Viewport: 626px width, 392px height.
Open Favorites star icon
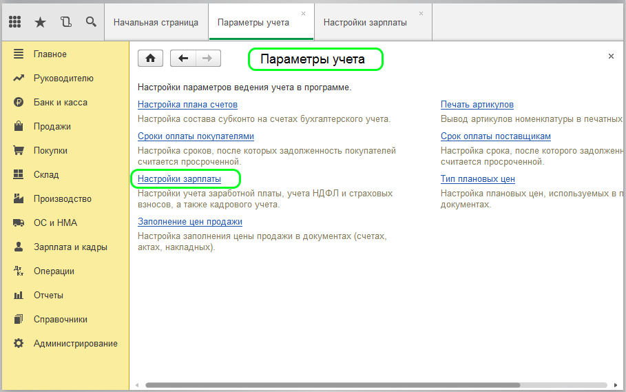40,22
